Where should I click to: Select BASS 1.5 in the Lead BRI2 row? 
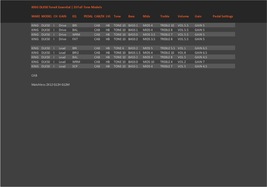click(134, 53)
